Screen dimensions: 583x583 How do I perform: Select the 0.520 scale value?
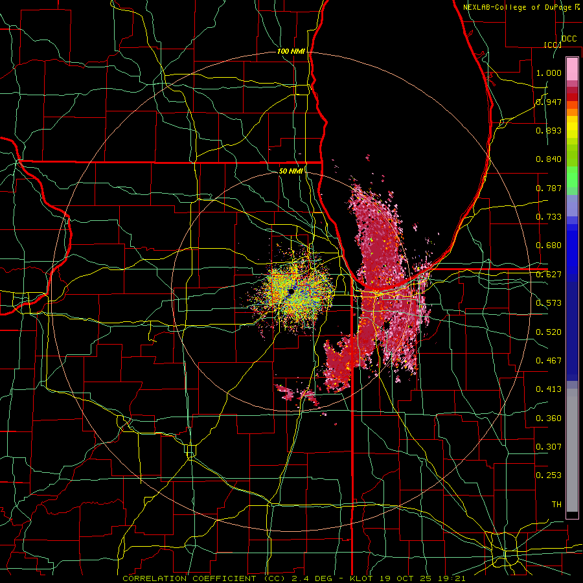pyautogui.click(x=549, y=332)
